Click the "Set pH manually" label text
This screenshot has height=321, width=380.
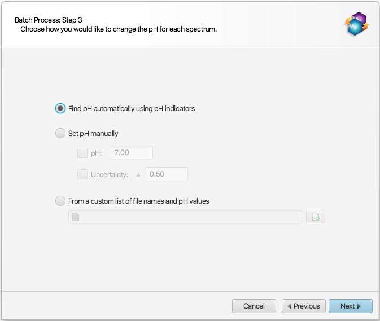tap(93, 134)
